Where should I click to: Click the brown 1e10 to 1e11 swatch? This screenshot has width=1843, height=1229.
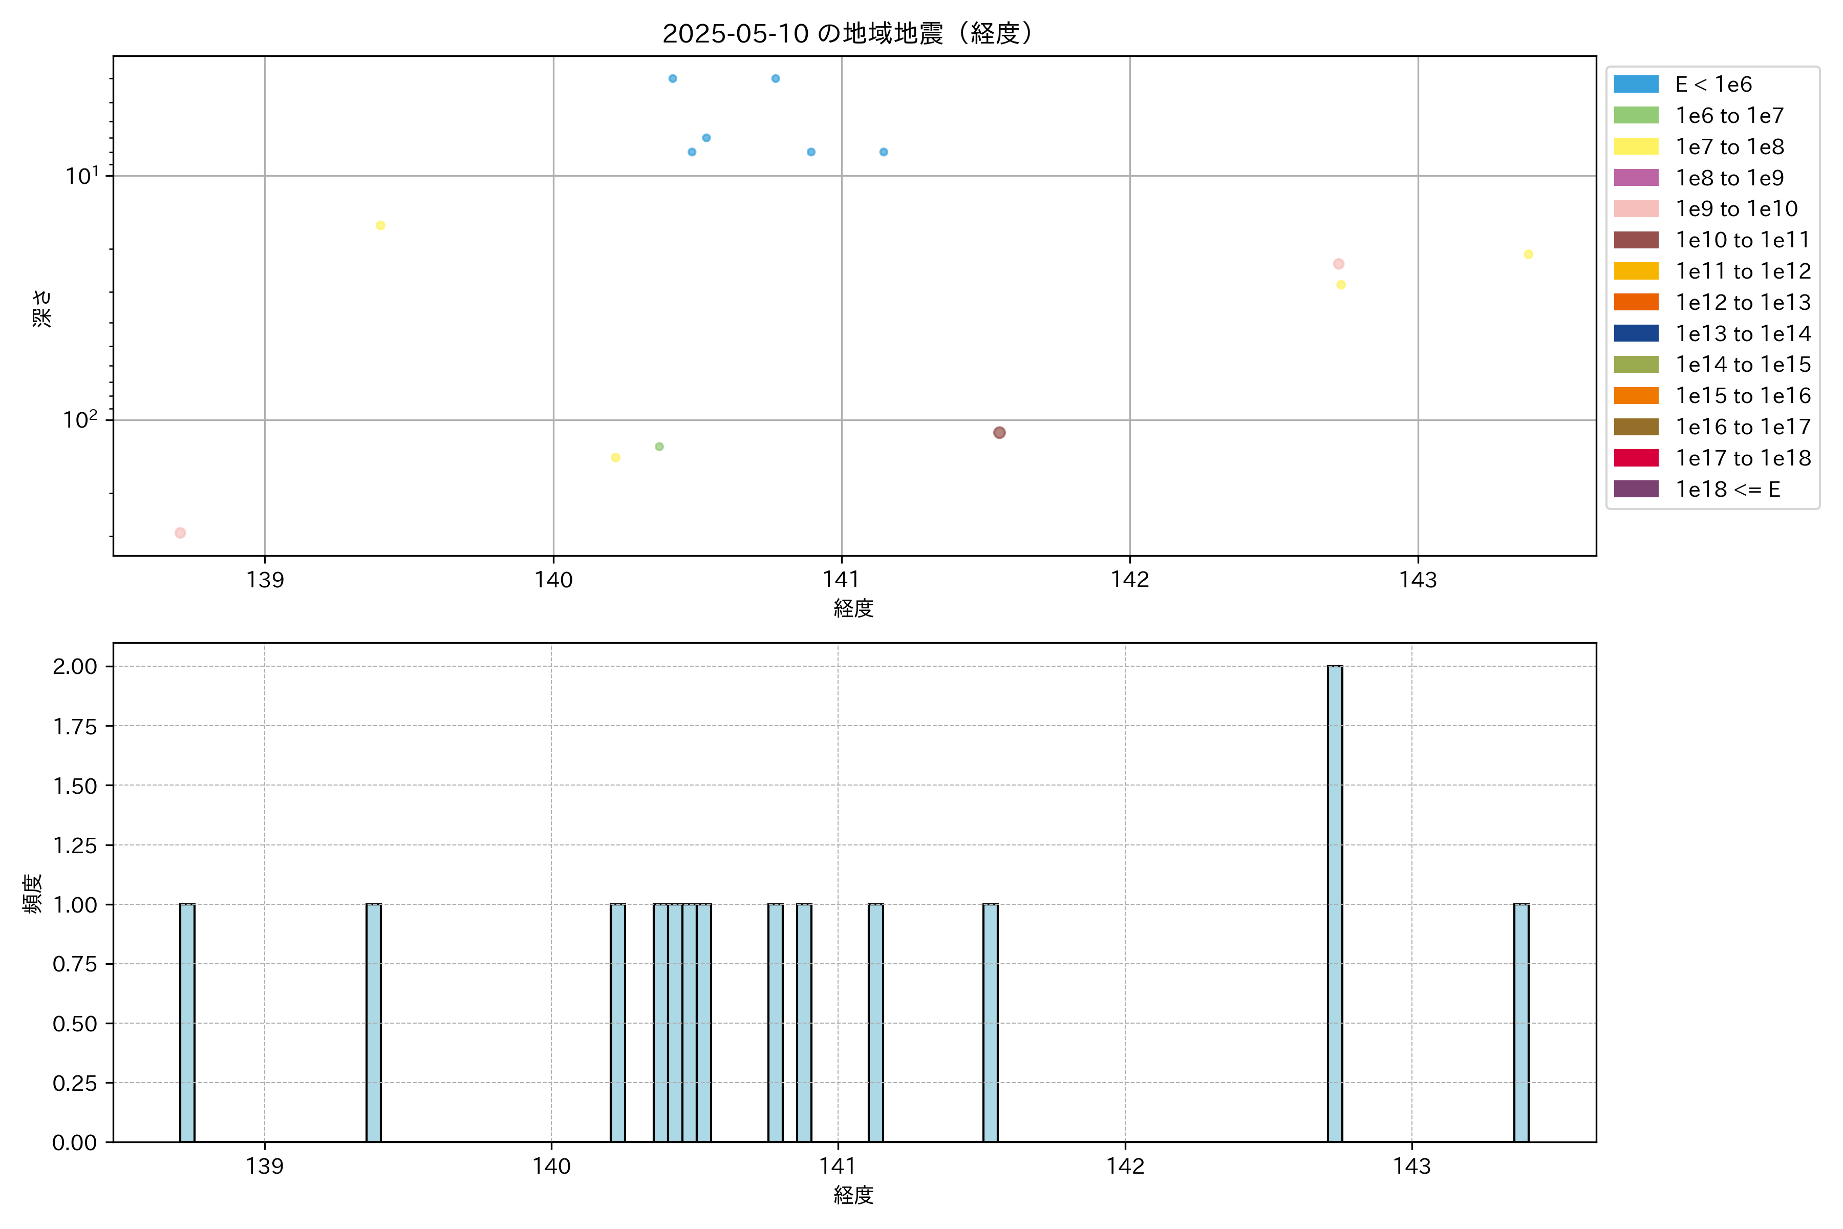(1635, 240)
